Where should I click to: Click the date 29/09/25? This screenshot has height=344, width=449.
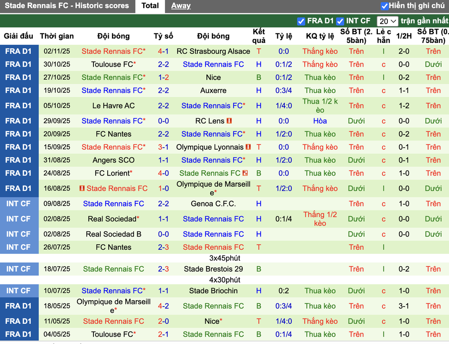(57, 121)
